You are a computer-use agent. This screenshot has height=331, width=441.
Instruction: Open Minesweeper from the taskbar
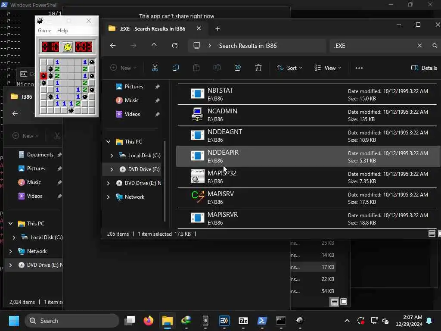(300, 321)
